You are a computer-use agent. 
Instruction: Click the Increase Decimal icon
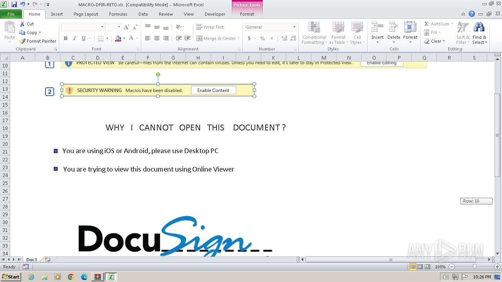click(x=284, y=38)
